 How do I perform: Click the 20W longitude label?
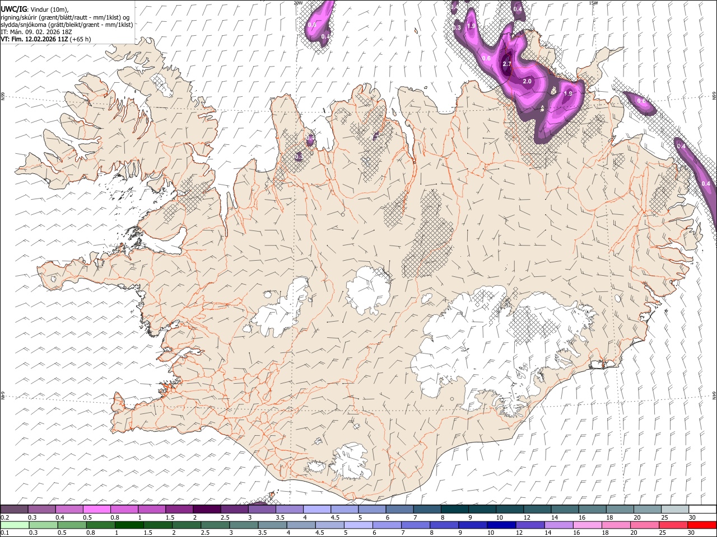298,3
